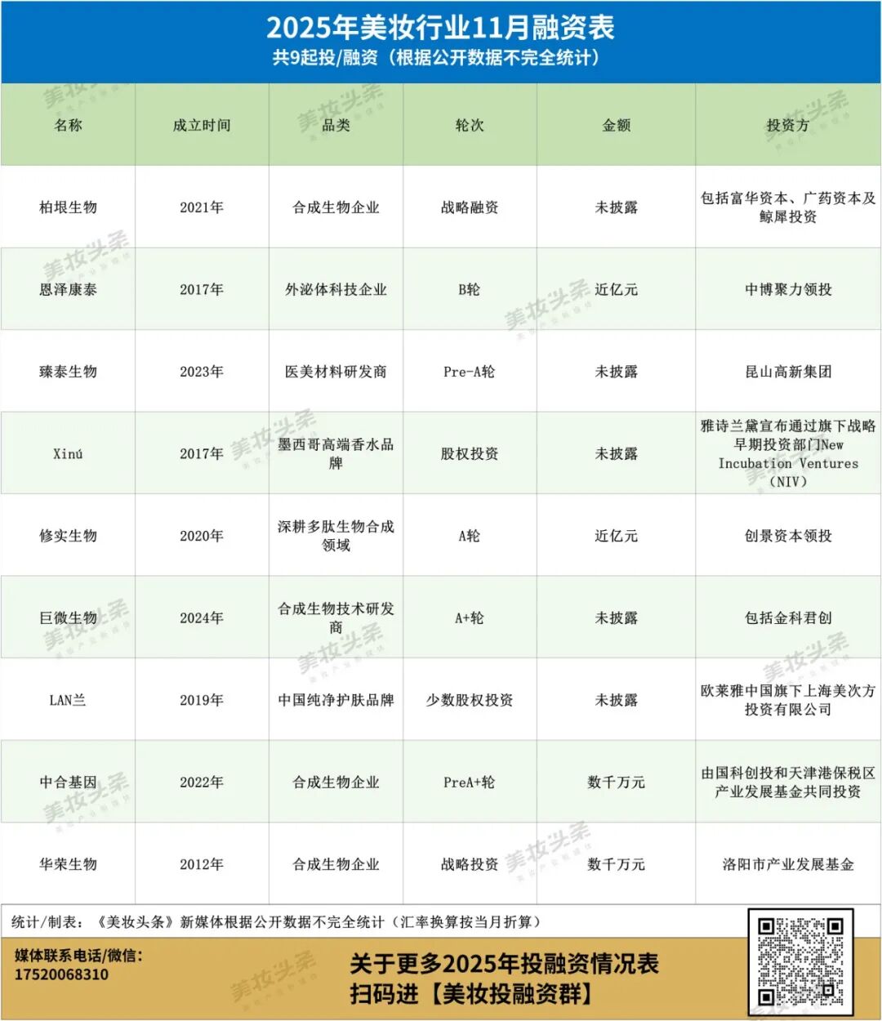Select the 名称 column header
882x1021 pixels.
pos(68,125)
